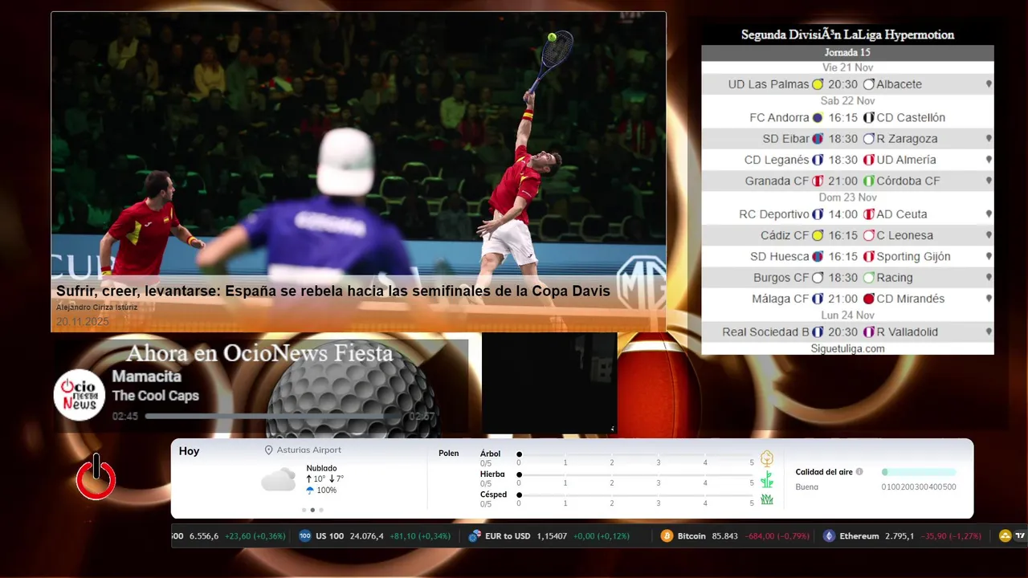The height and width of the screenshot is (578, 1028).
Task: Click the red power button icon
Action: coord(96,477)
